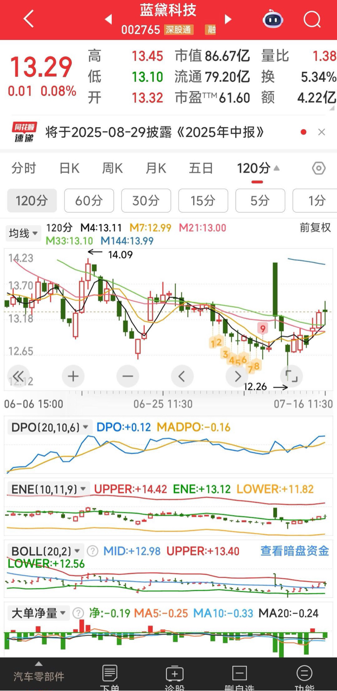
Task: Tap the 深股通 badge
Action: point(179,30)
